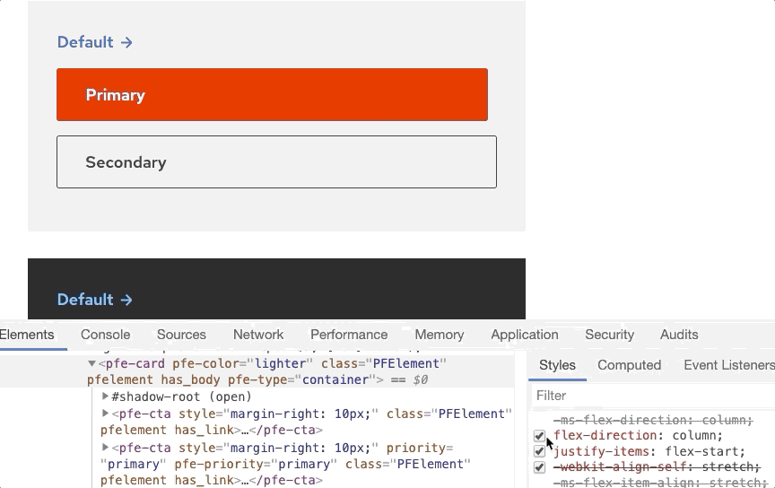The image size is (775, 488).
Task: Click the flex-start value of justify-items
Action: [701, 451]
